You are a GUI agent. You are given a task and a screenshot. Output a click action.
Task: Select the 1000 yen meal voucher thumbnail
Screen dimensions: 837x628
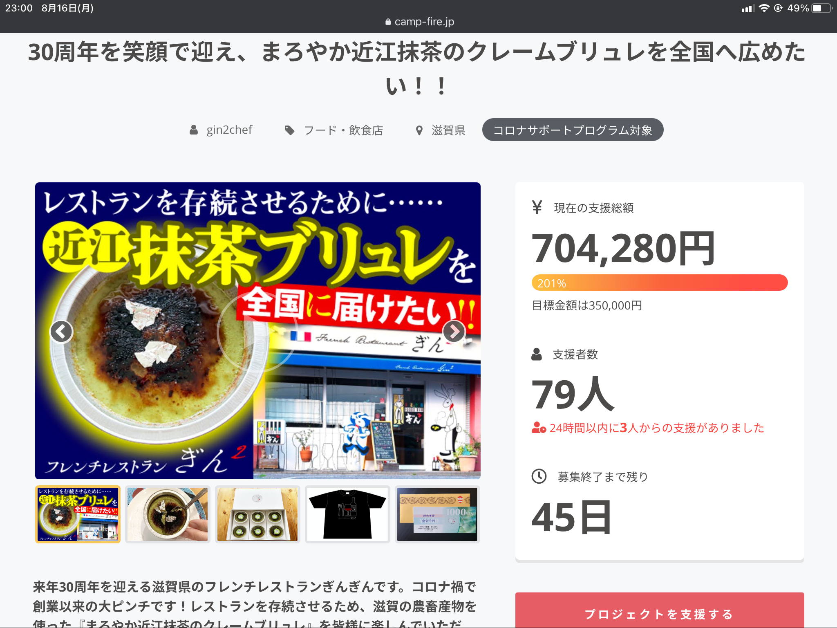pyautogui.click(x=437, y=514)
